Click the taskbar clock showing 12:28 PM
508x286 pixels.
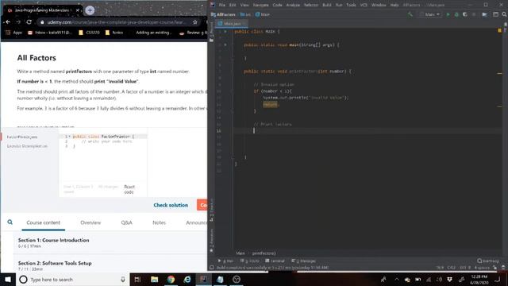click(479, 279)
